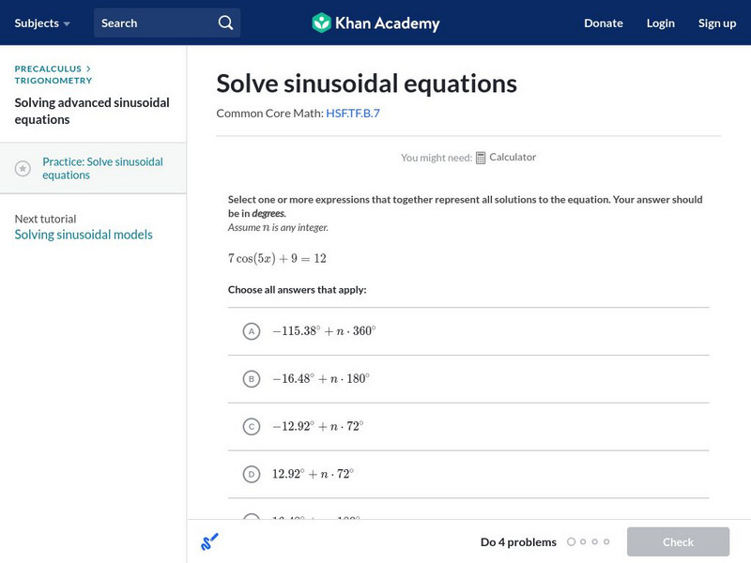Image resolution: width=751 pixels, height=563 pixels.
Task: Open the Calculator tool
Action: pos(506,158)
